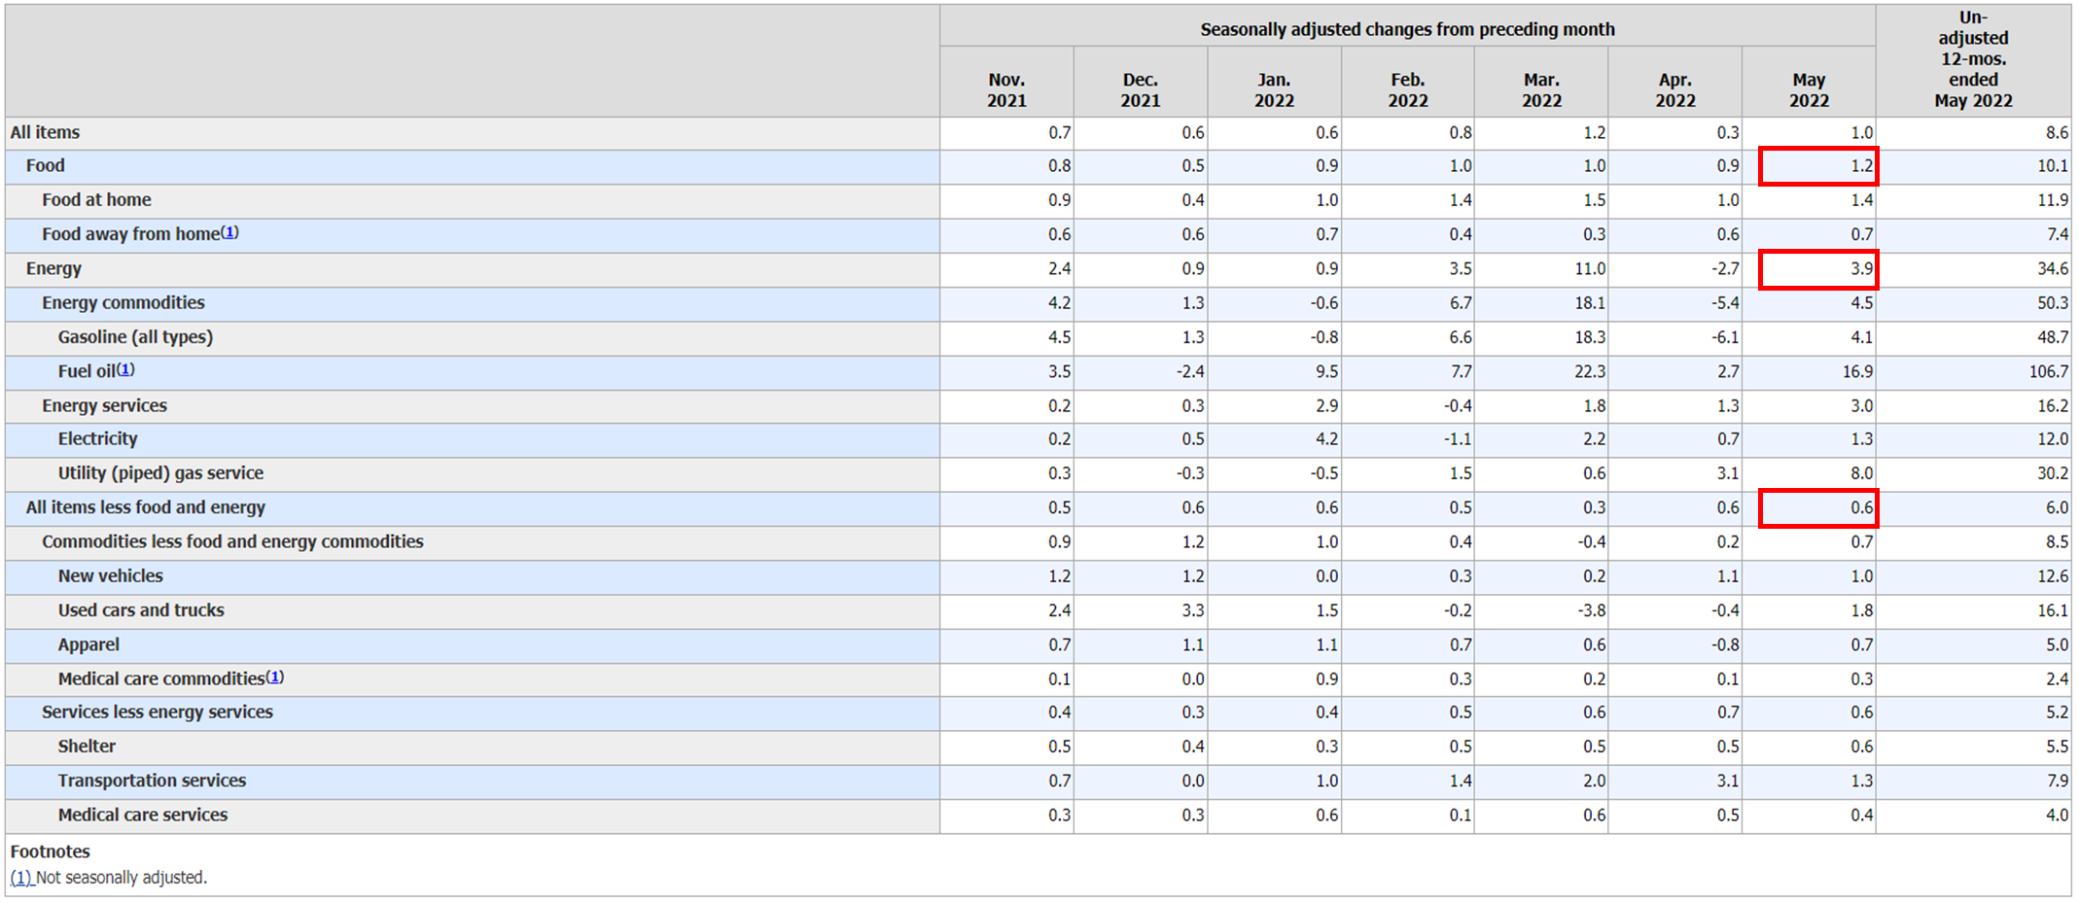The image size is (2079, 903).
Task: Click the 'Mar. 2022' column header
Action: tap(1541, 89)
